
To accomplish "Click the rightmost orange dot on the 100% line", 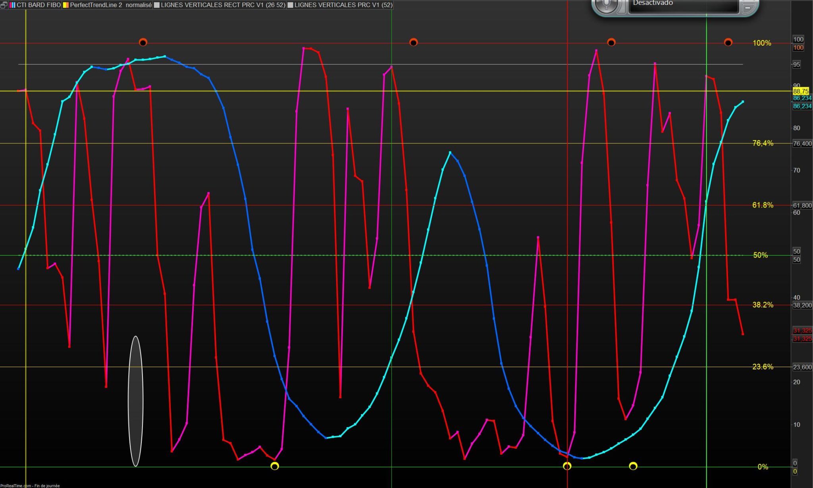I will [x=728, y=42].
